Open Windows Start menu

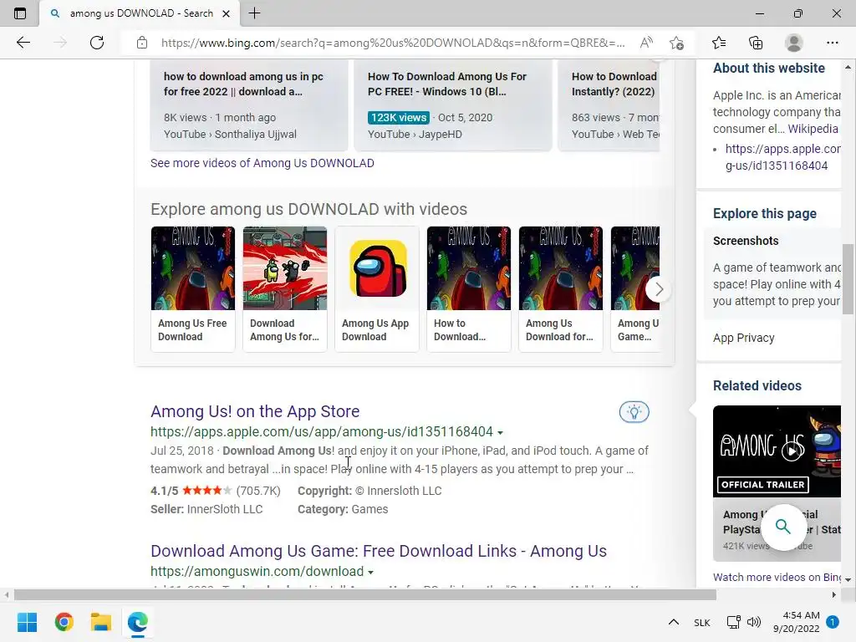click(27, 622)
